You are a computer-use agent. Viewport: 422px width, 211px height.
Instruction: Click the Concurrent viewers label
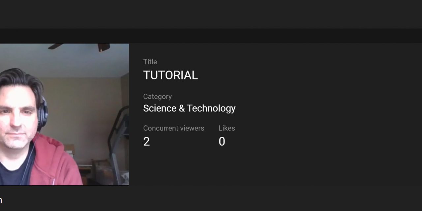click(174, 128)
